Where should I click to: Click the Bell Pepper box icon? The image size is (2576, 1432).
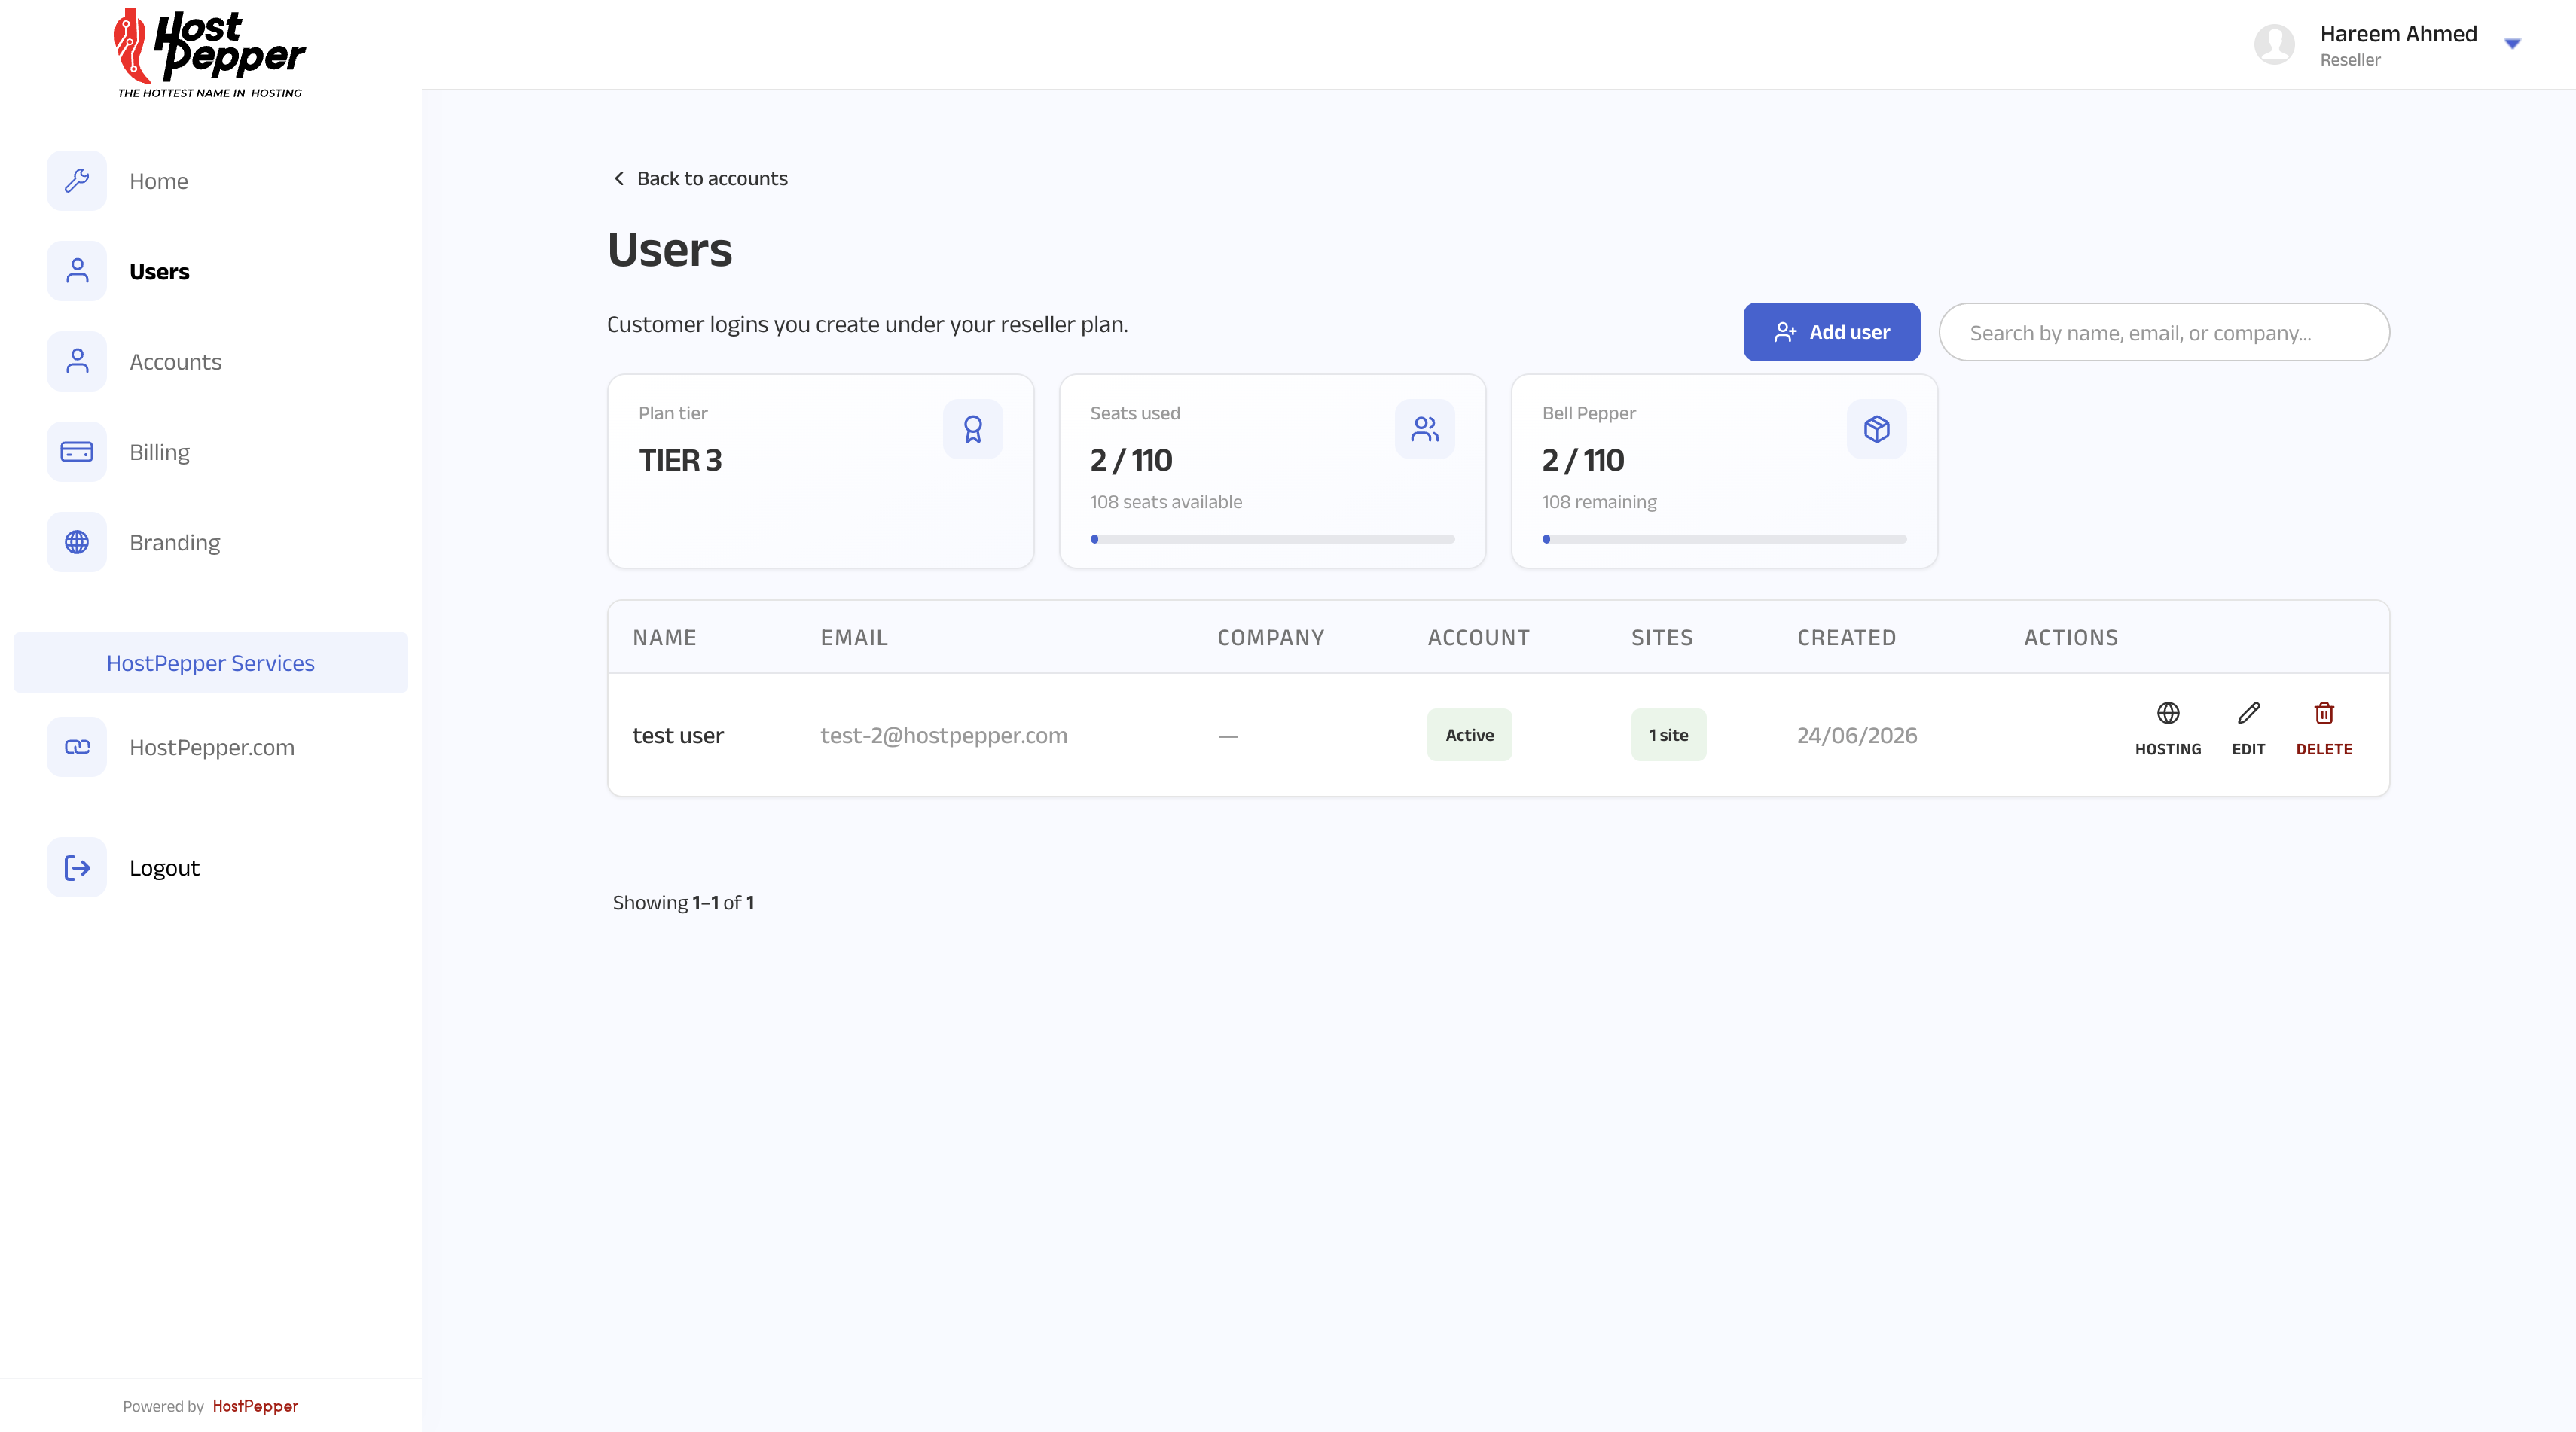(x=1877, y=430)
